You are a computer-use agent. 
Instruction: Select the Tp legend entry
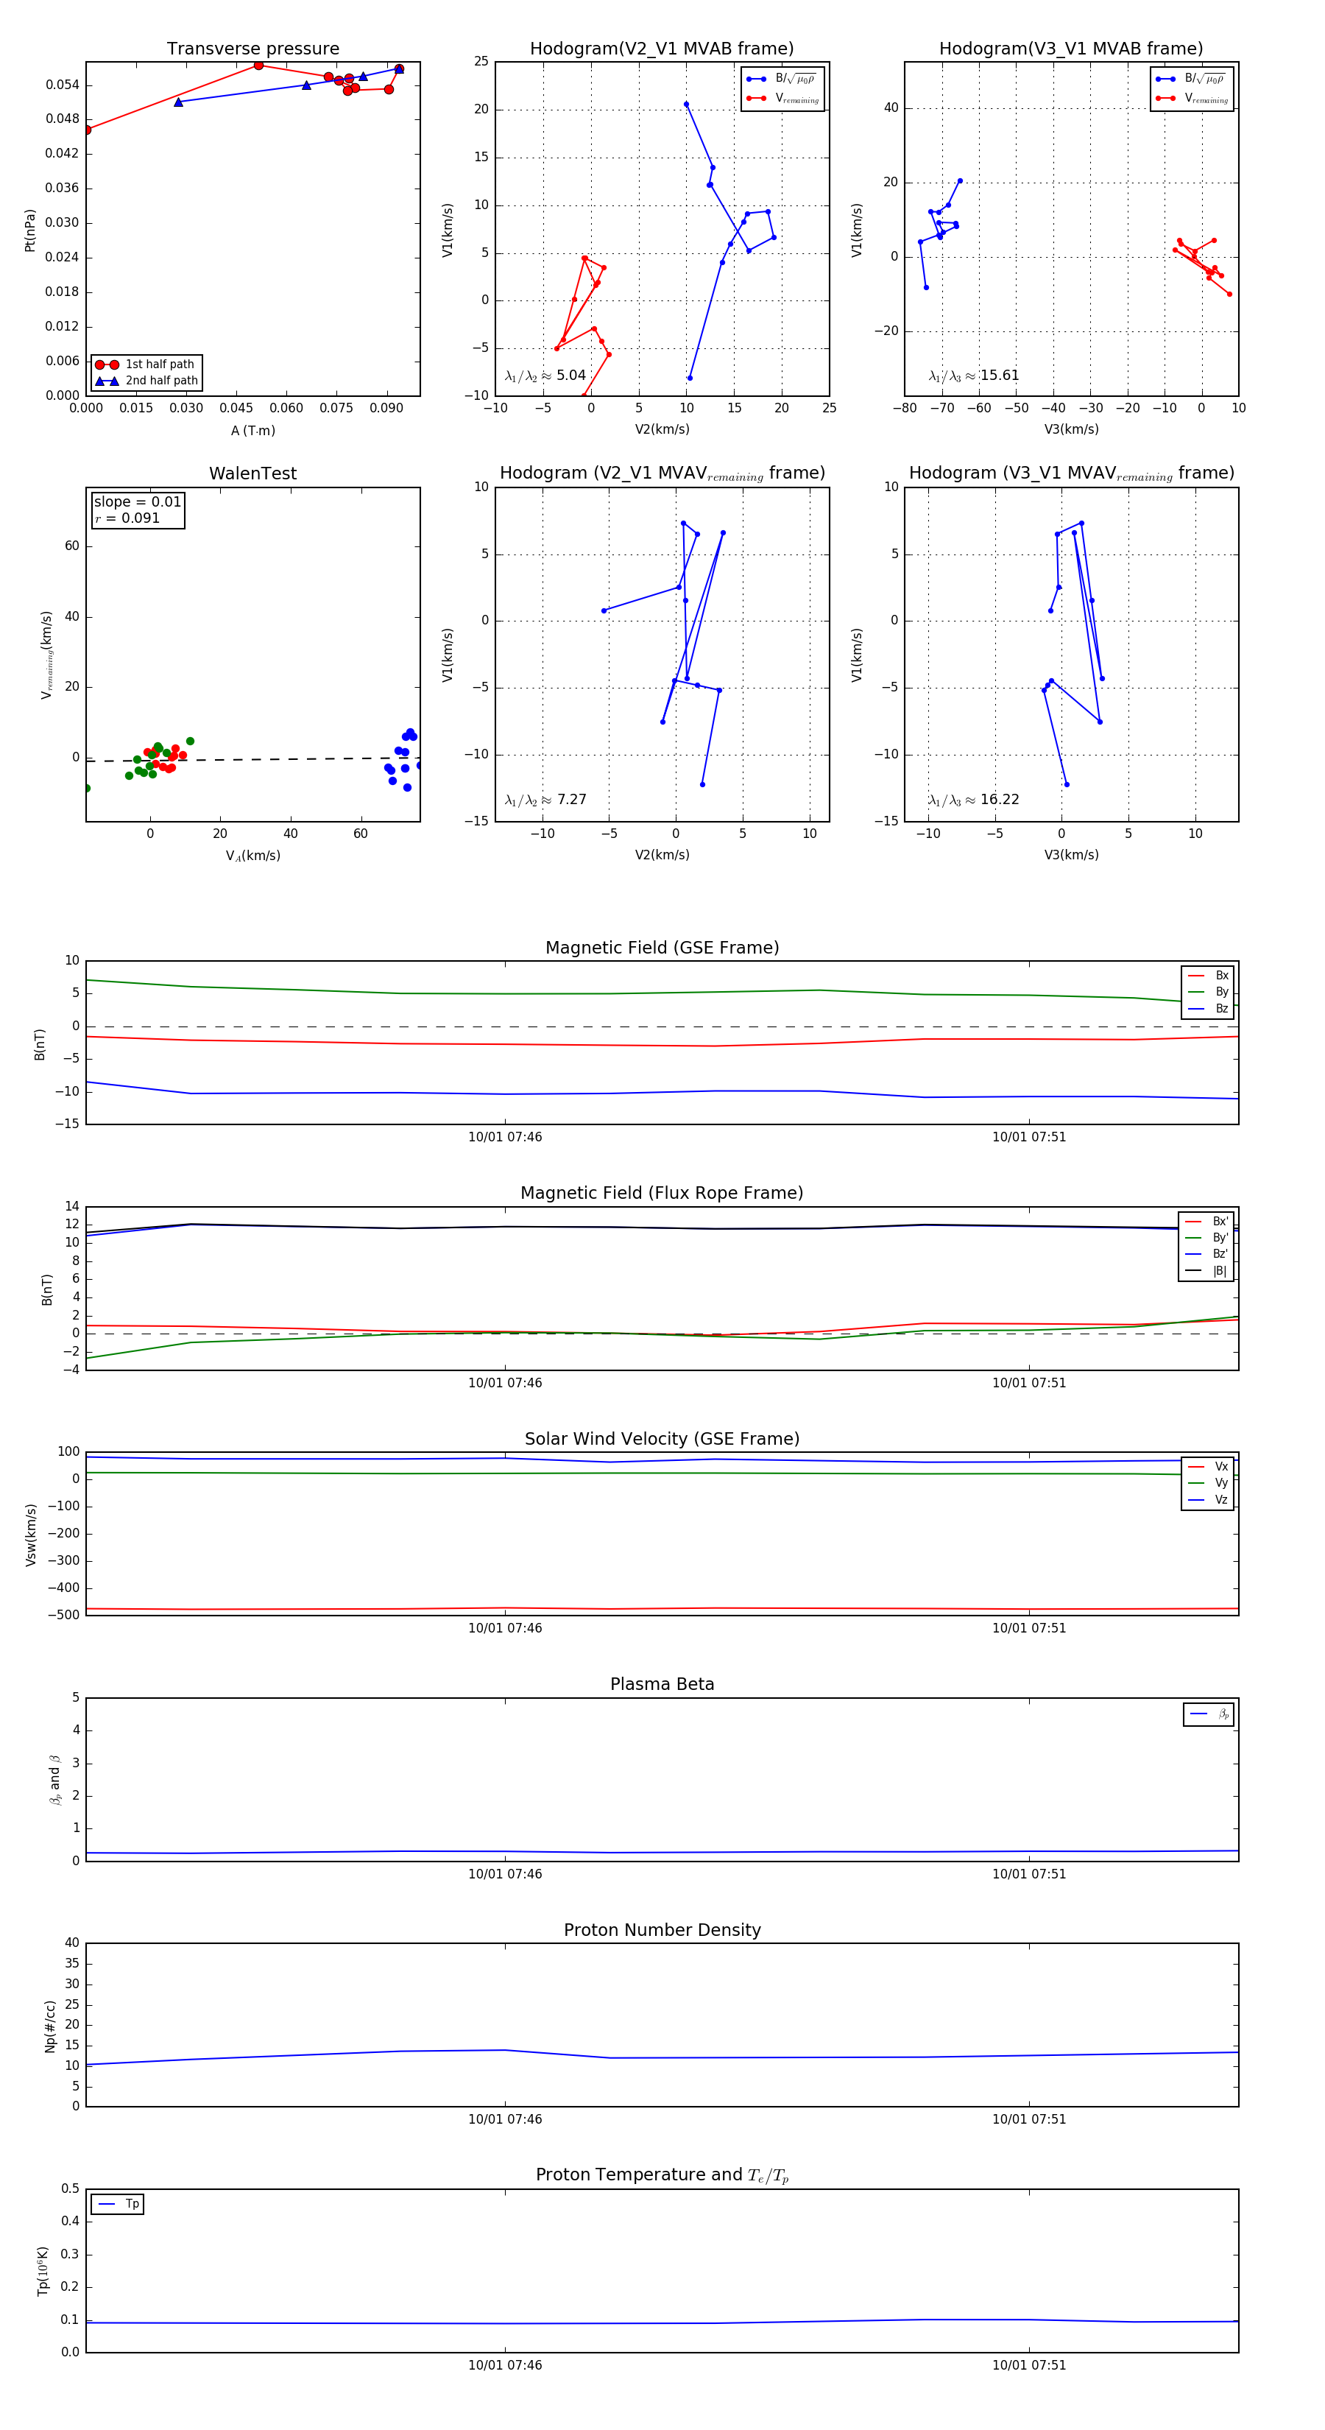point(118,2205)
